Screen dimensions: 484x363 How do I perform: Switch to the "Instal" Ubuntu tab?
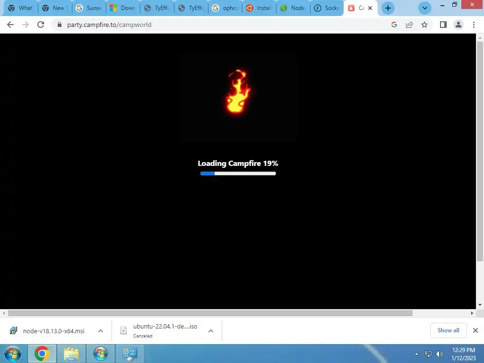(x=259, y=8)
